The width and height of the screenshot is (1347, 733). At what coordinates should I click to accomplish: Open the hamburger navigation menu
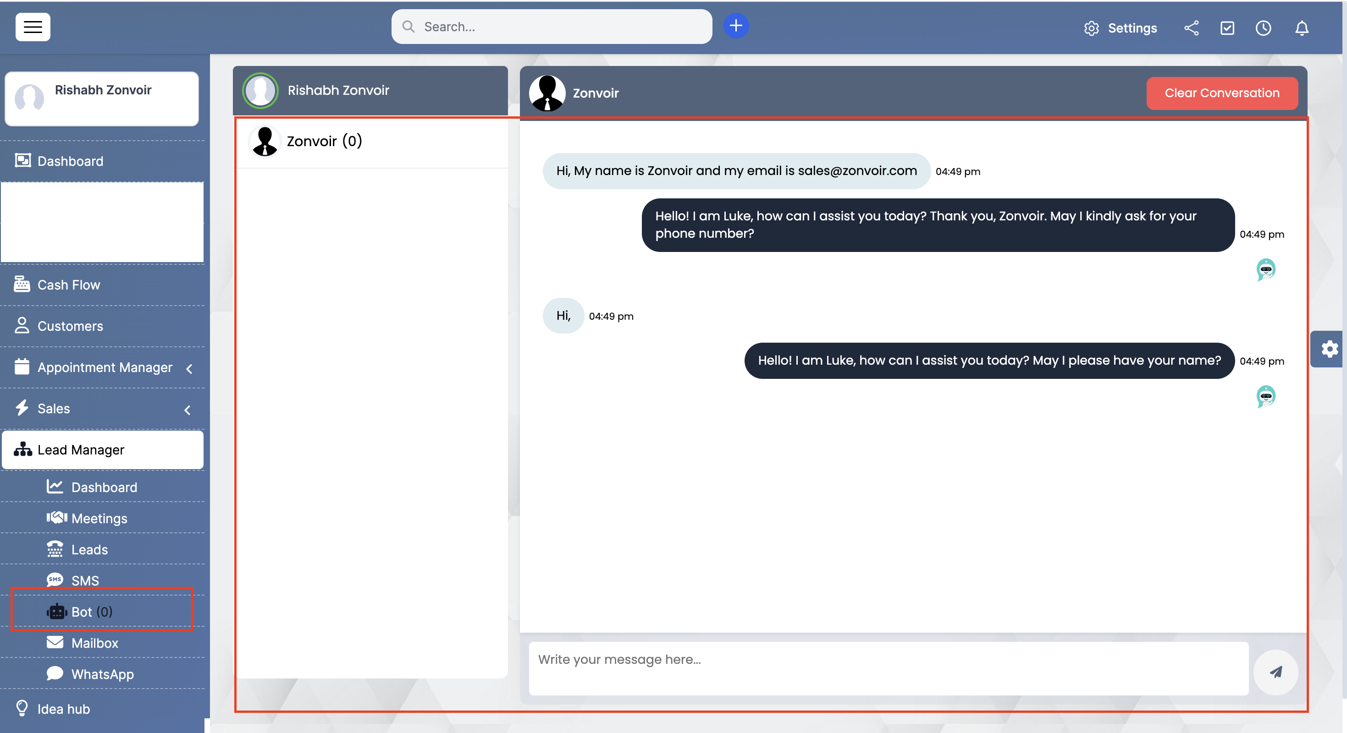pos(33,27)
